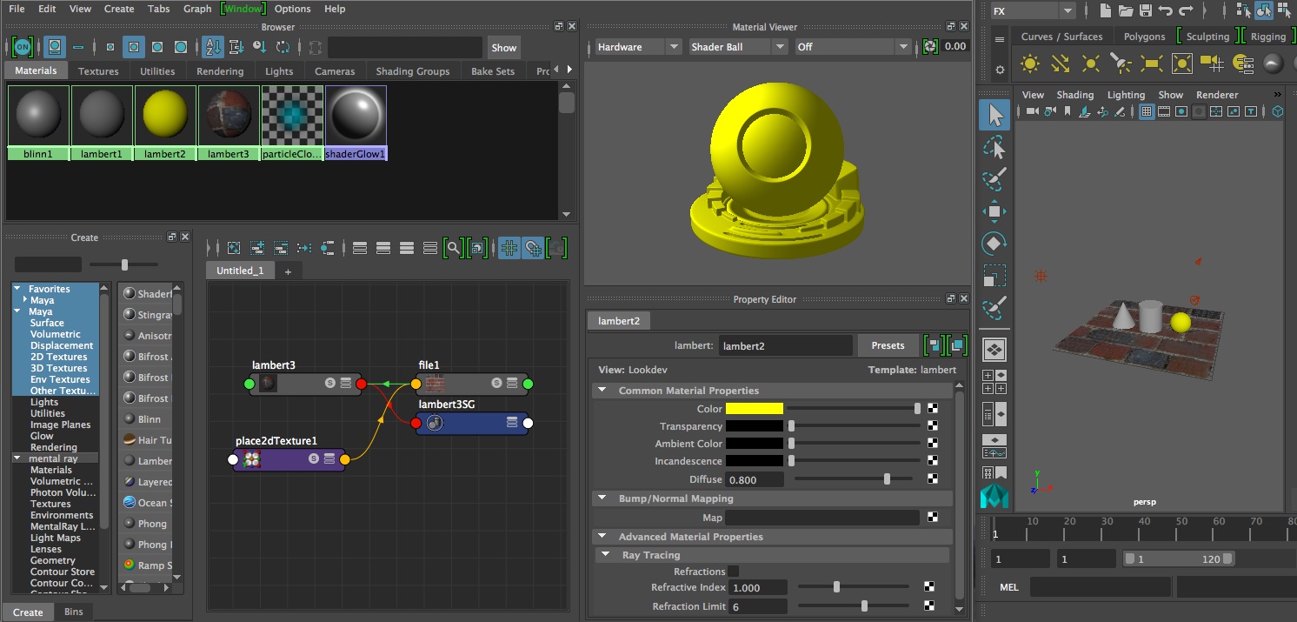Click the yellow Color swatch
Screen dimensions: 1297x622
(x=754, y=409)
